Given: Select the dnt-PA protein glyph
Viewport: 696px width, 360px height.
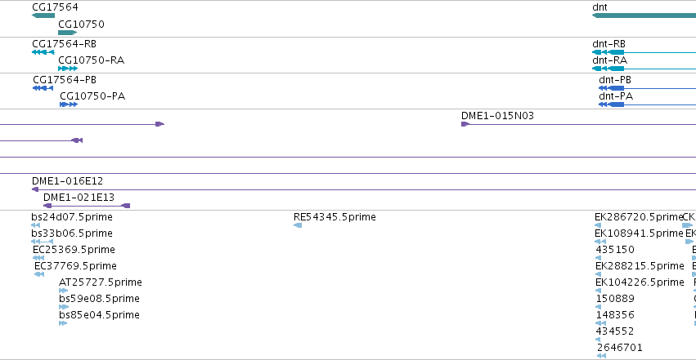Looking at the screenshot, I should tap(647, 104).
